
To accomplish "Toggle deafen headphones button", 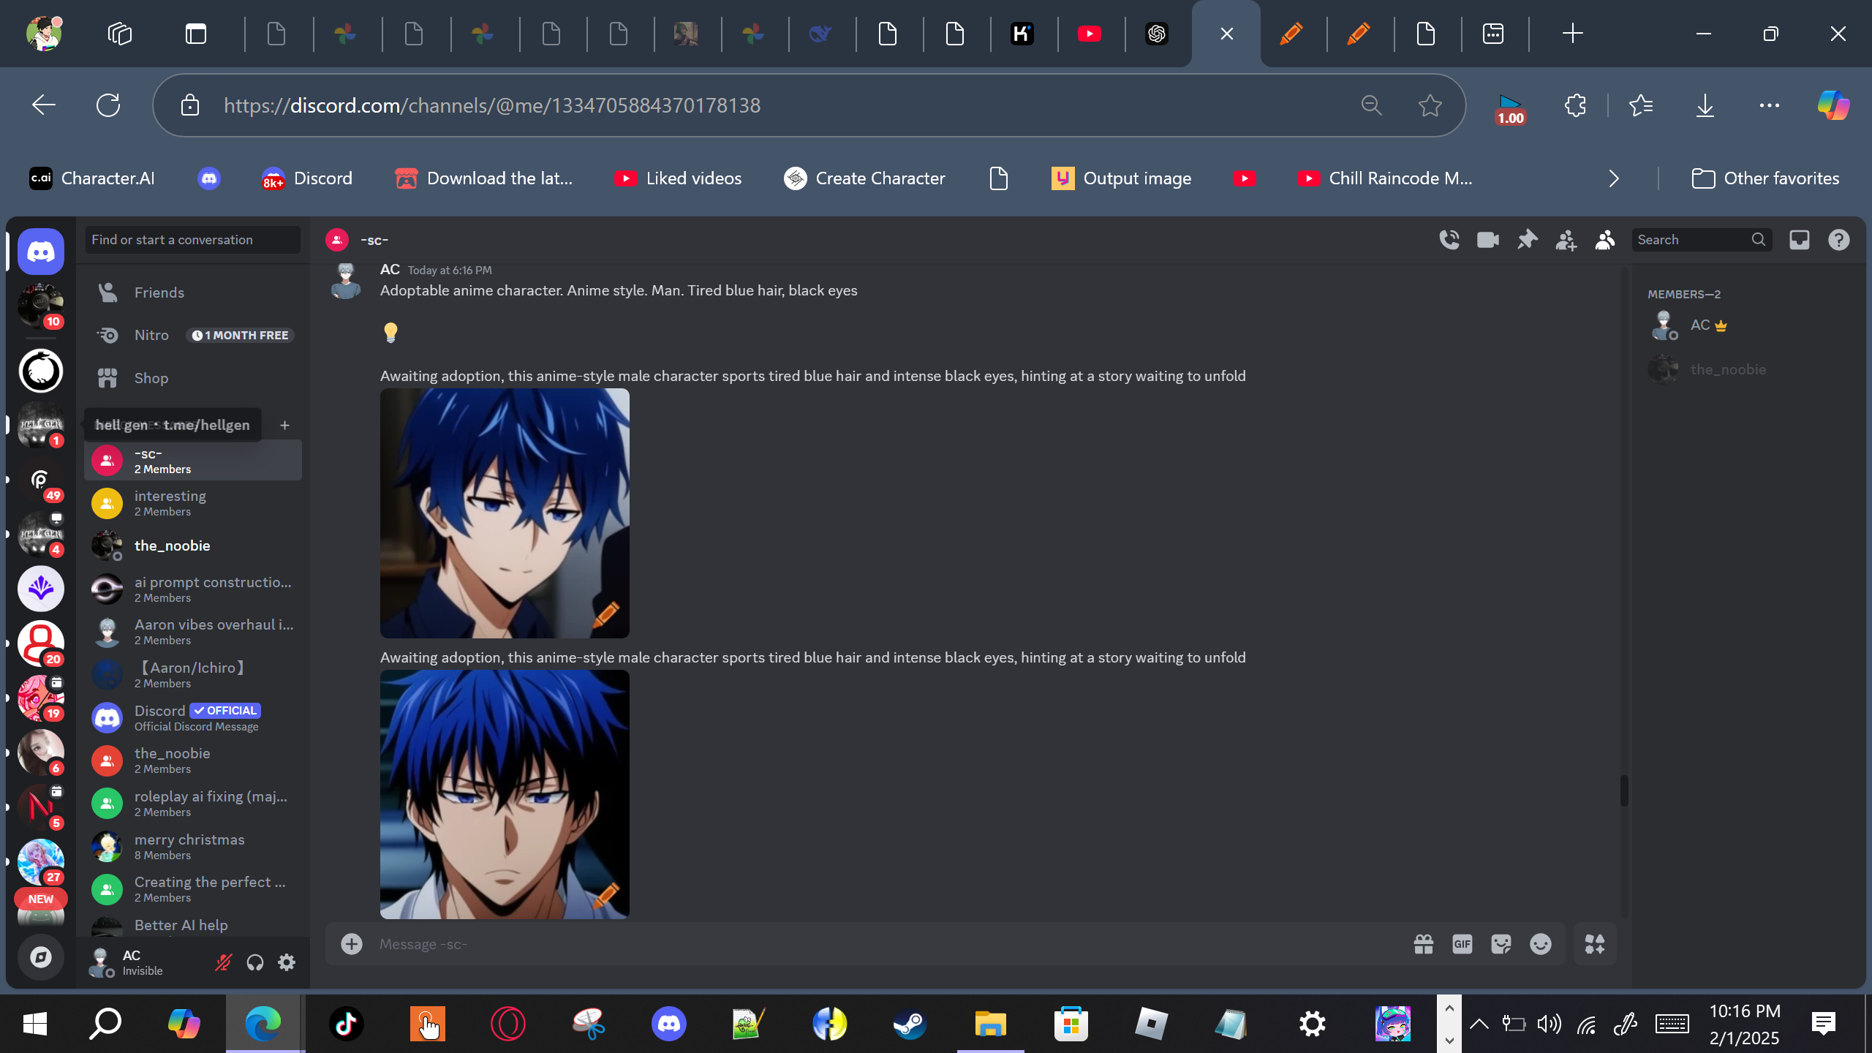I will coord(254,962).
